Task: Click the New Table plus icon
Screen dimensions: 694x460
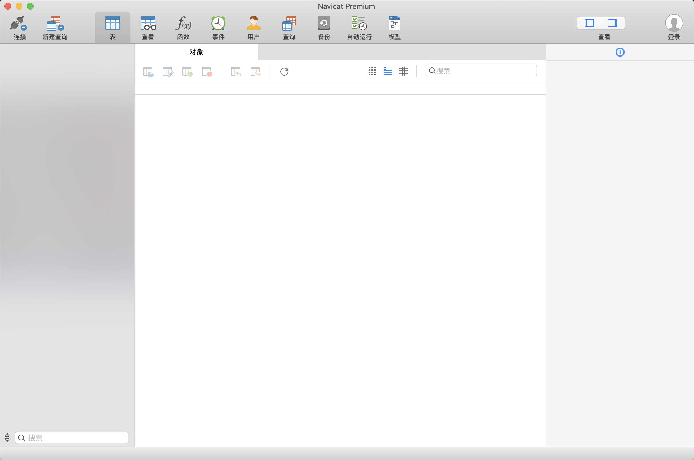Action: [x=187, y=71]
